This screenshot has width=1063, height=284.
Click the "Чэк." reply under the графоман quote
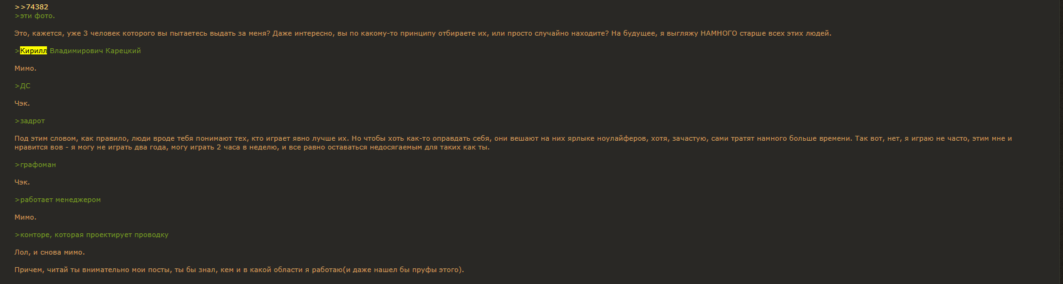click(22, 182)
